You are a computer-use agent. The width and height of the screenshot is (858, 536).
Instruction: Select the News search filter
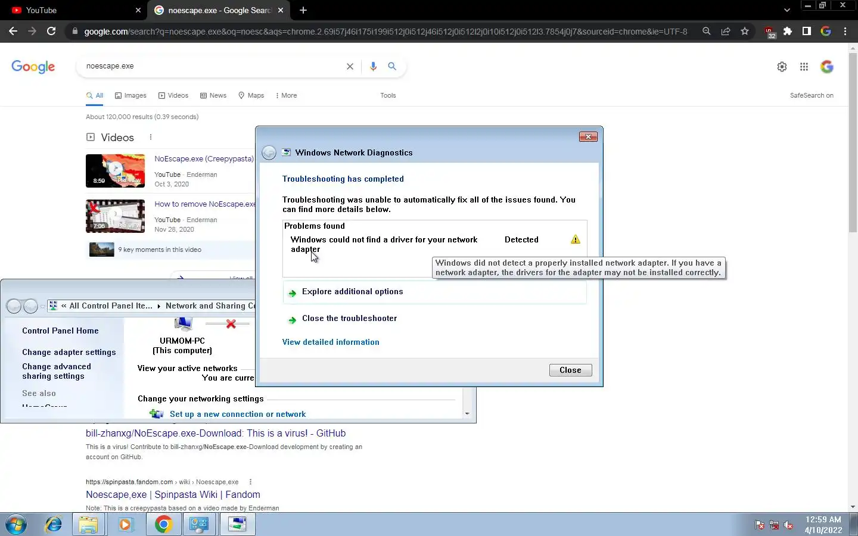213,95
